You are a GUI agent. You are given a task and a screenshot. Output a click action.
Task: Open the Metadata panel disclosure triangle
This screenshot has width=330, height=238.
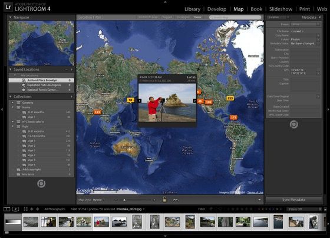click(x=319, y=17)
